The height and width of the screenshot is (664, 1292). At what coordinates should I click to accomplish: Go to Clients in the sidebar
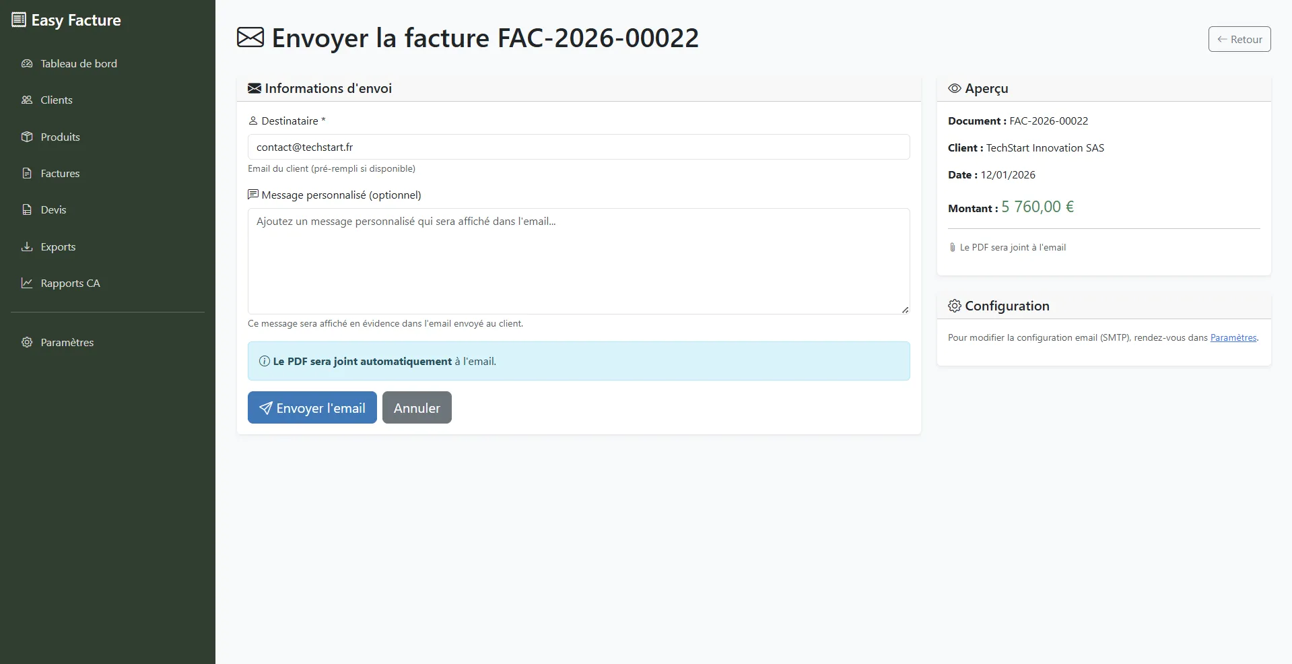(x=57, y=100)
